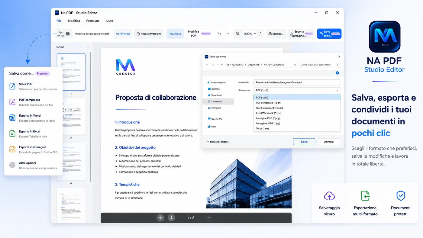Select the Immagine PNG (*.png) format
423x238 pixels.
click(x=297, y=118)
